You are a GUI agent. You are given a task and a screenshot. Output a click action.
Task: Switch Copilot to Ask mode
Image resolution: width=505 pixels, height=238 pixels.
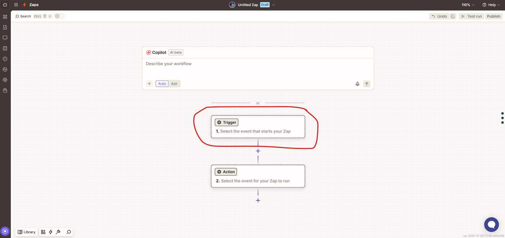click(x=174, y=84)
